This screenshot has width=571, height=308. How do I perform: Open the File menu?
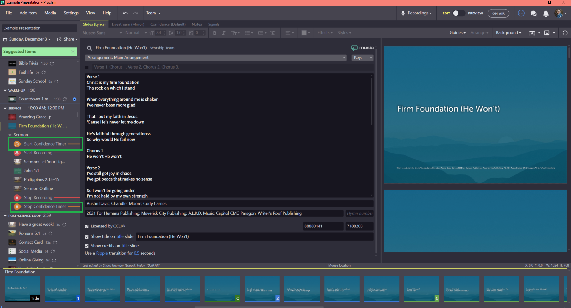click(x=9, y=13)
